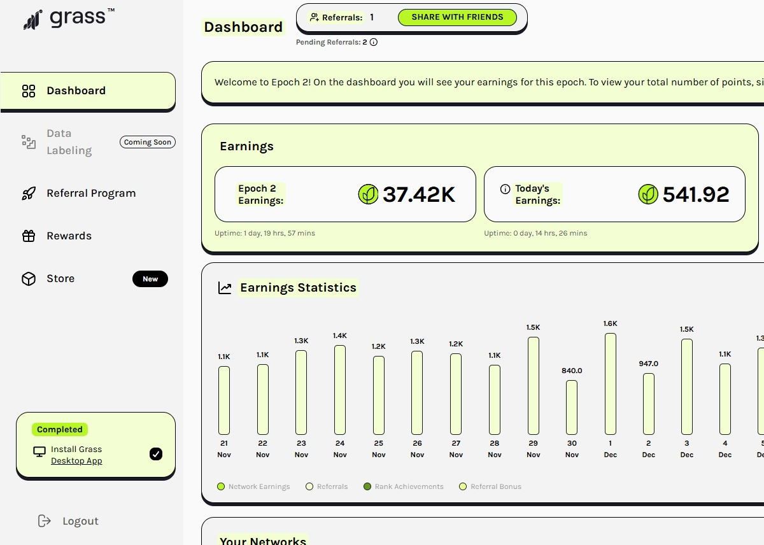Click the Referral Program rocket icon
The height and width of the screenshot is (545, 764).
click(x=29, y=194)
